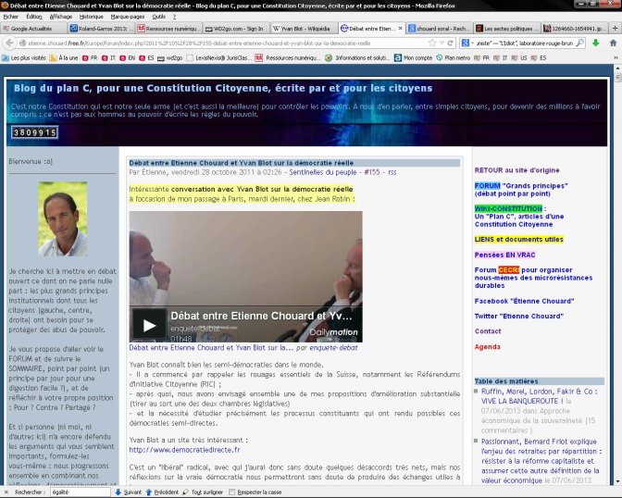Open http://www.democratiedirecte.fr link
This screenshot has width=622, height=498.
[x=184, y=450]
